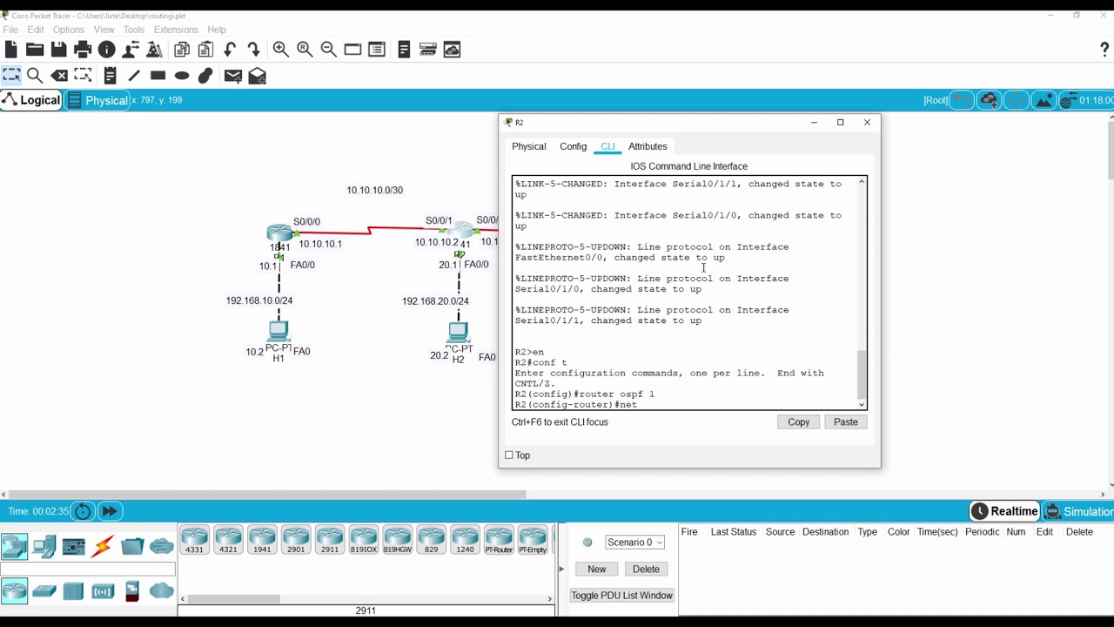
Task: Open the Tools menu
Action: 134,30
